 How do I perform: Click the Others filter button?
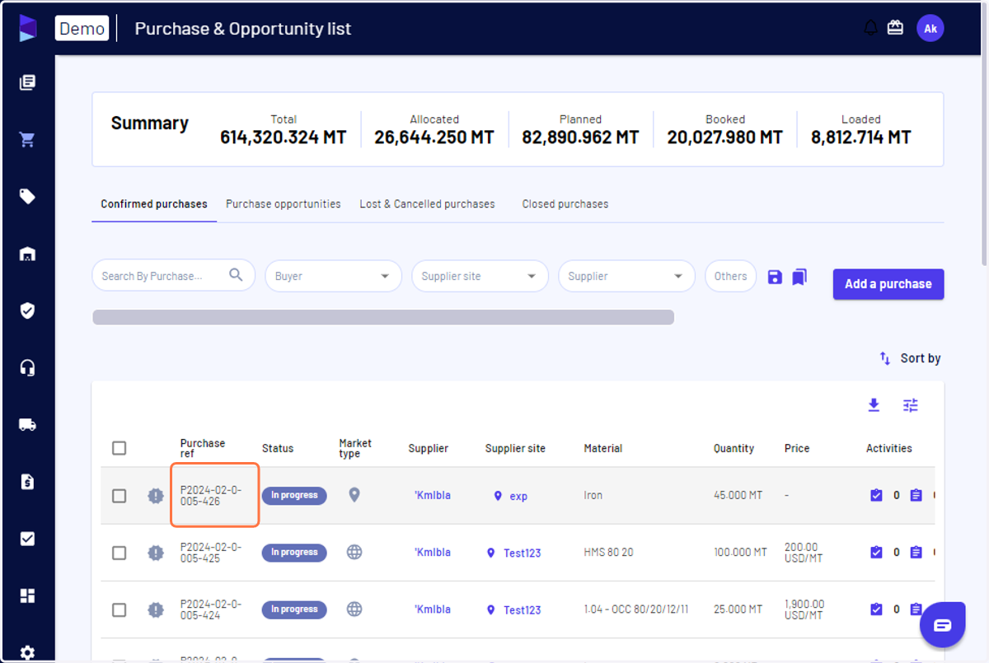[x=730, y=276]
